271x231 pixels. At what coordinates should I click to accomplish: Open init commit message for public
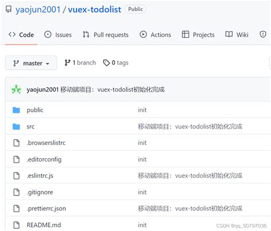(x=142, y=110)
